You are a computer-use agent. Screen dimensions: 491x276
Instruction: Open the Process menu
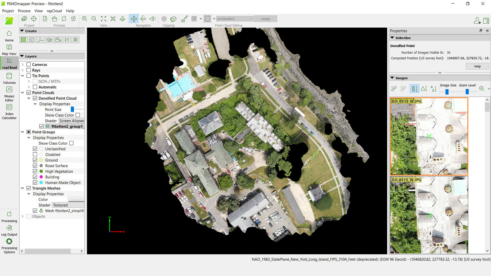24,11
